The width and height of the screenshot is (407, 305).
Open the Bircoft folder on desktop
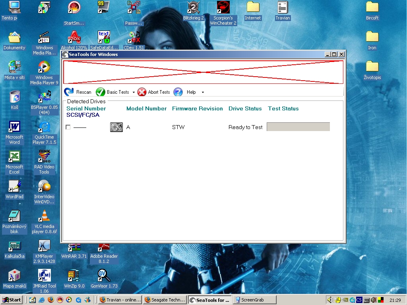(372, 8)
